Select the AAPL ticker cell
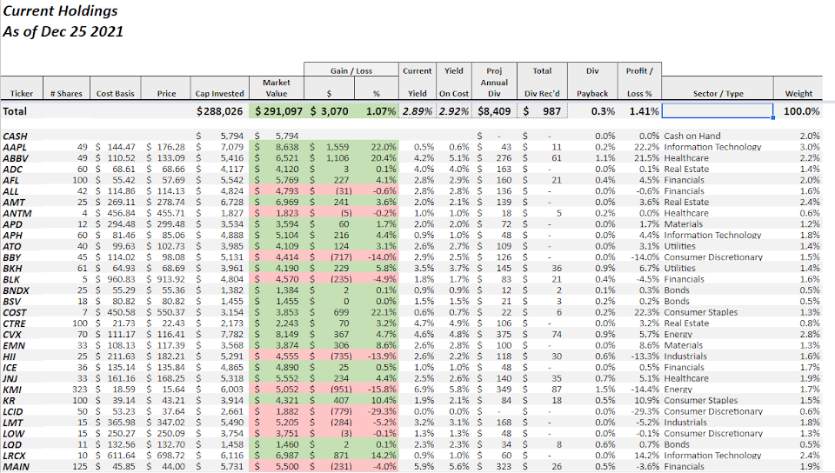 click(15, 148)
